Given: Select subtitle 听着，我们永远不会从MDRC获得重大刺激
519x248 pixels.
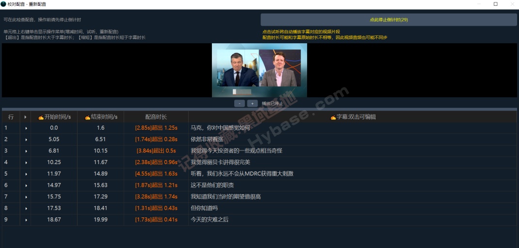Looking at the screenshot, I should tap(353, 174).
